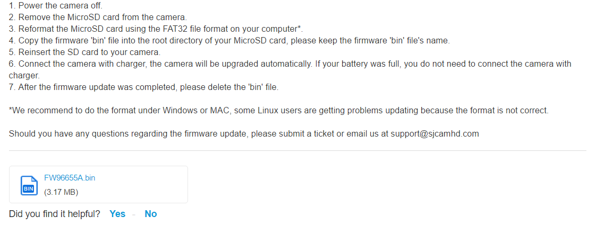Download the FW96655A.bin firmware file
This screenshot has width=596, height=225.
[x=70, y=178]
